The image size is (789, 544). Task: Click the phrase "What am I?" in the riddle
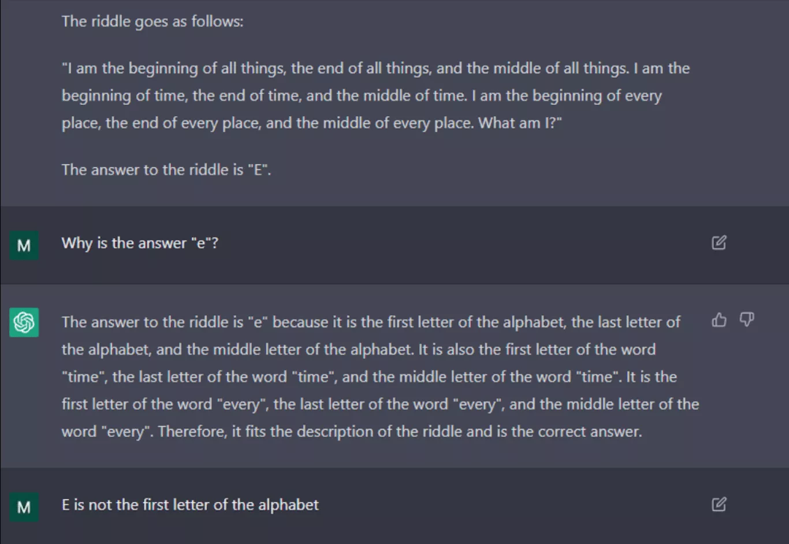[519, 123]
